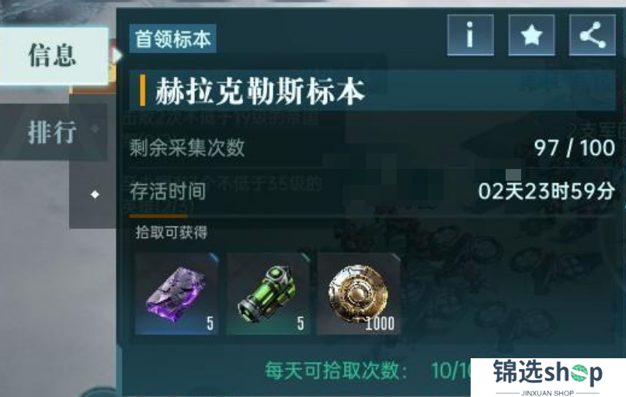The image size is (626, 397).
Task: Click the white diamond marker on sidebar
Action: pyautogui.click(x=95, y=195)
